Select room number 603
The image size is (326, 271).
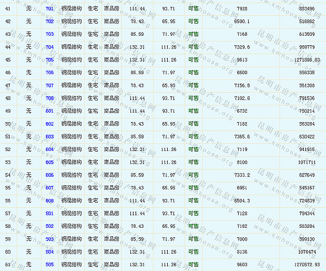49,136
